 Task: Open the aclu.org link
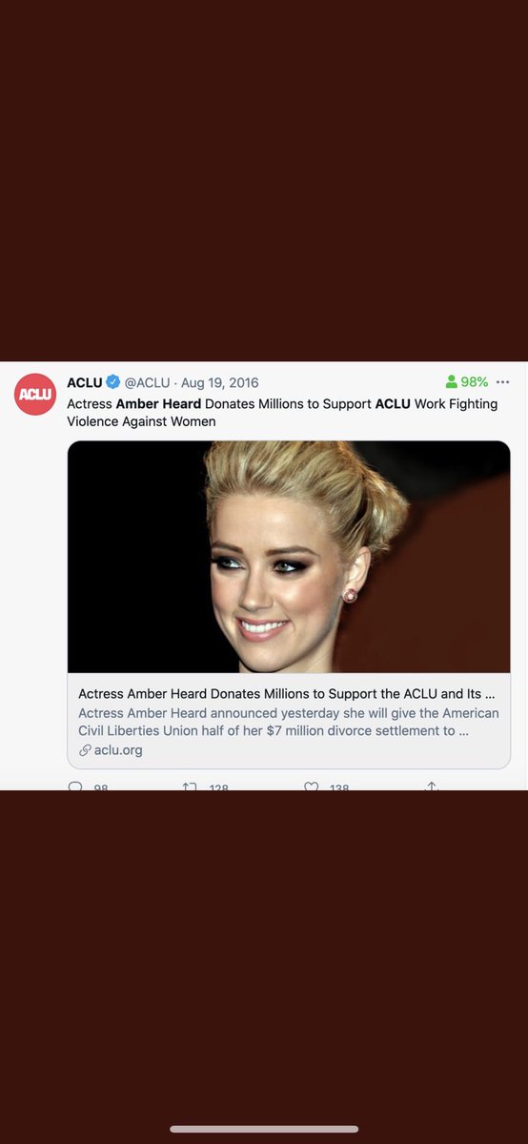pyautogui.click(x=117, y=750)
